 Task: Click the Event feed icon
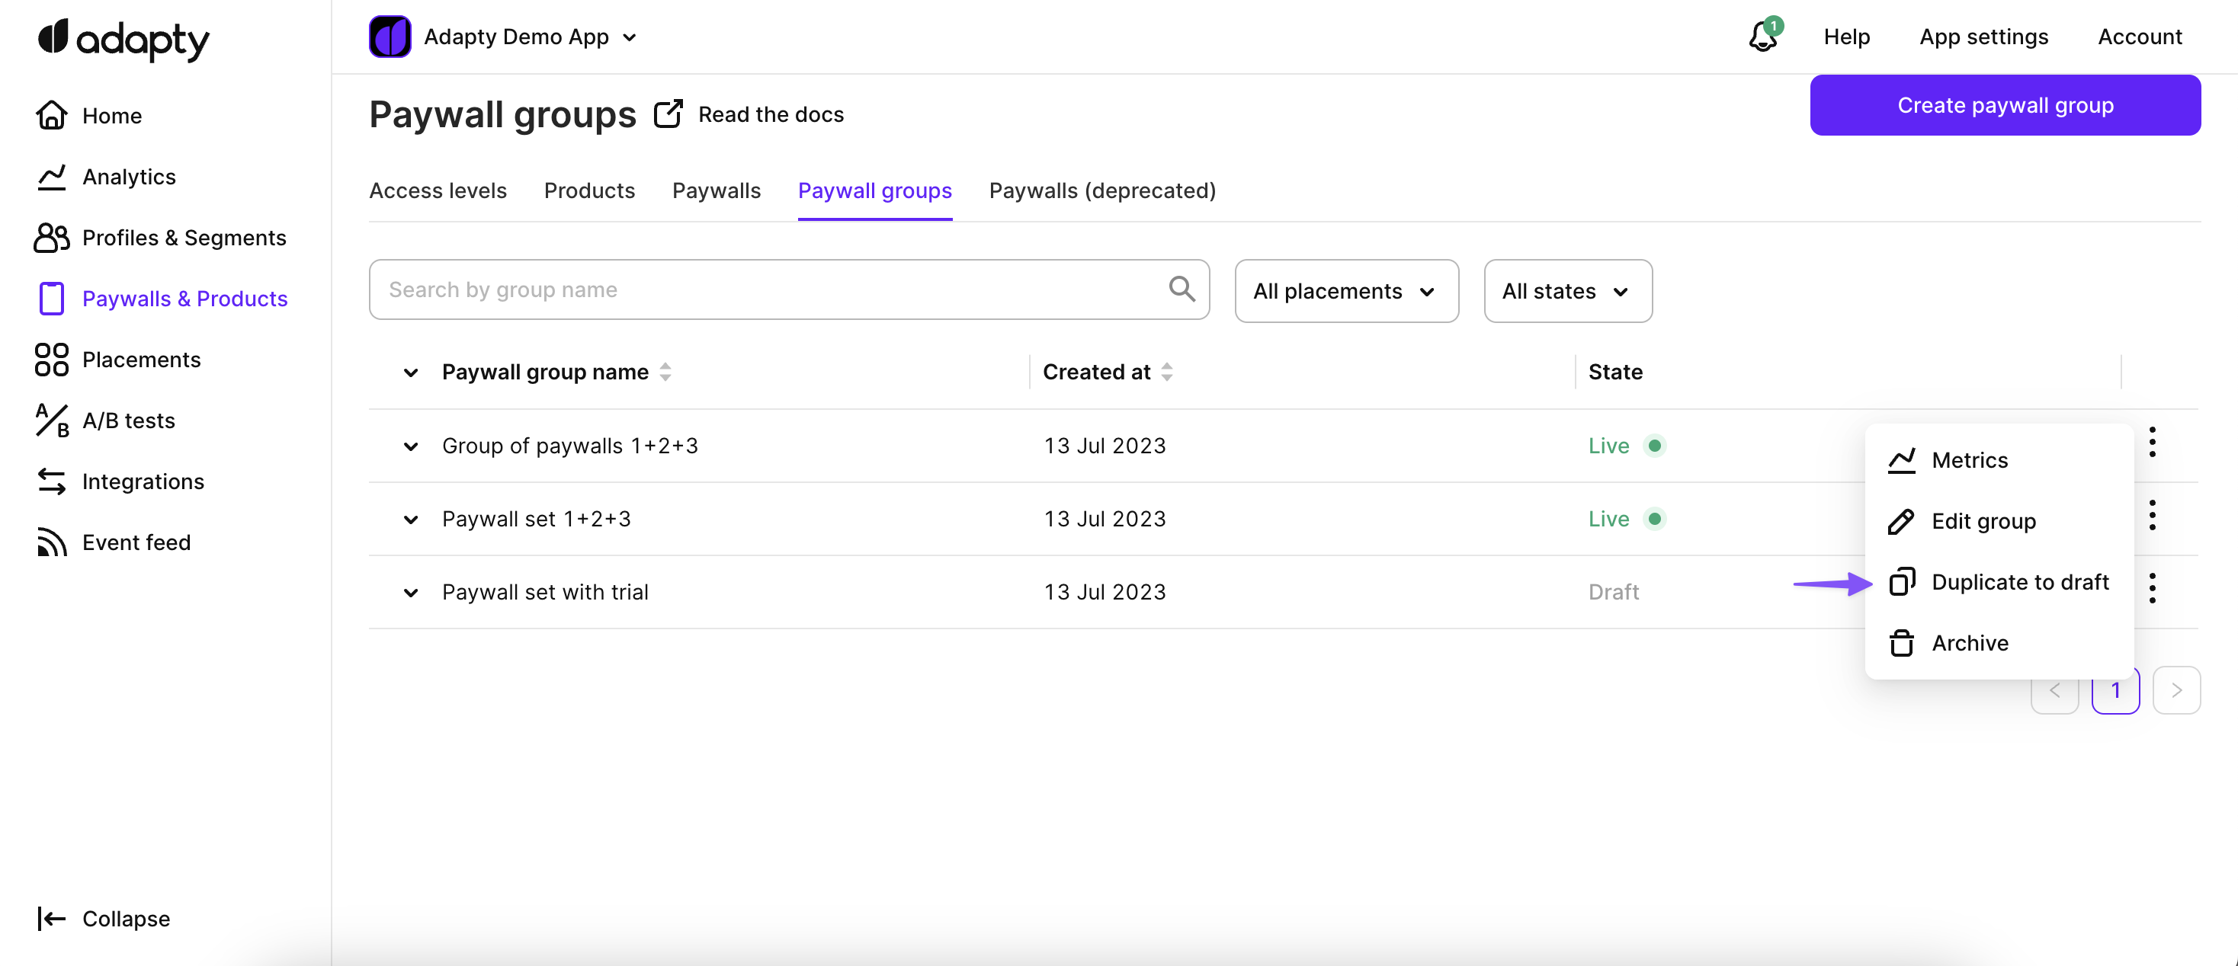[x=51, y=542]
